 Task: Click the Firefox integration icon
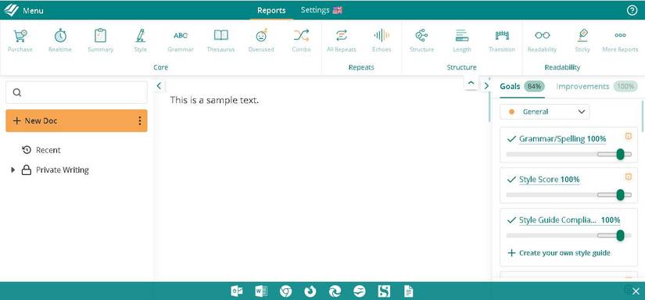pyautogui.click(x=310, y=291)
